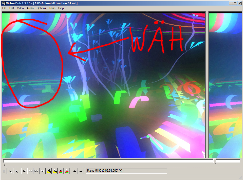243x180 pixels.
Task: Play the output video preview
Action: tap(16, 171)
